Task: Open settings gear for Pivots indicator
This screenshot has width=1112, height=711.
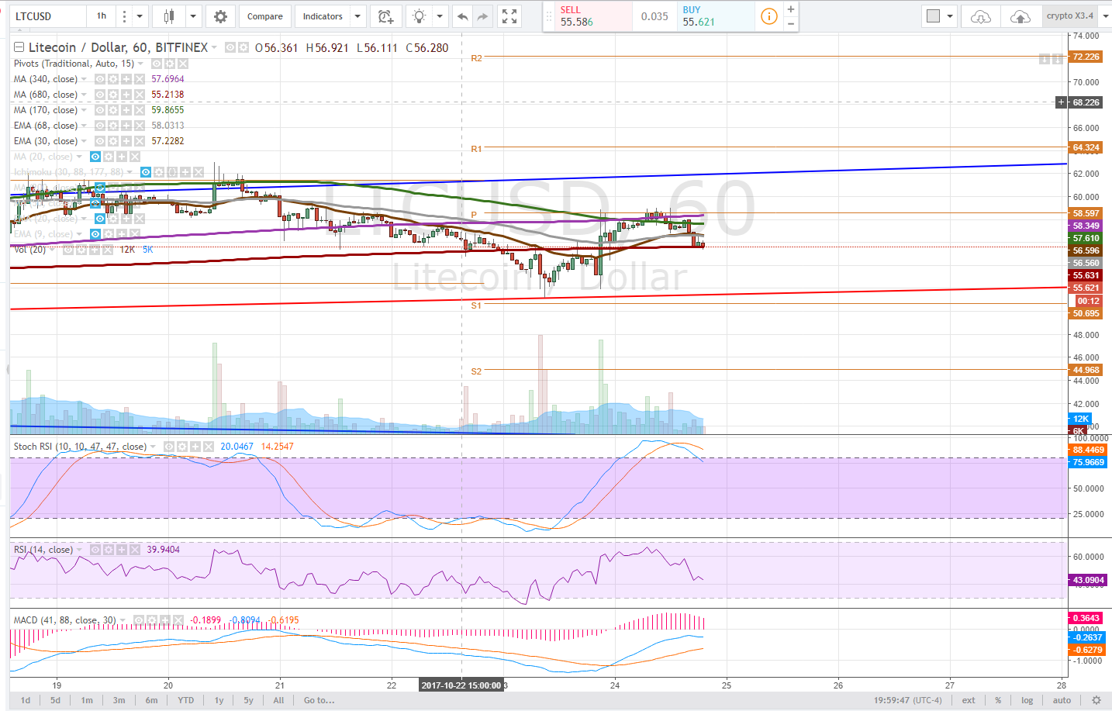Action: [x=170, y=64]
